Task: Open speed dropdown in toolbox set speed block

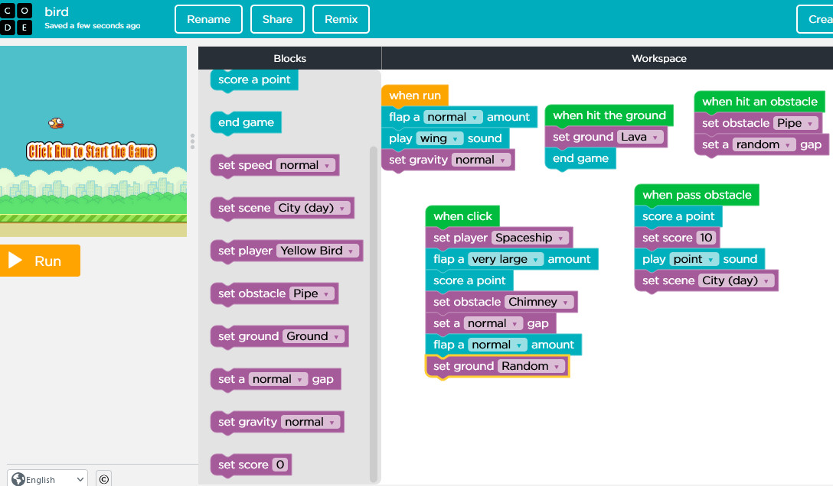Action: click(x=305, y=165)
